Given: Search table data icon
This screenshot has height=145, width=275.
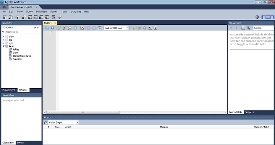Looking at the screenshot, I should pyautogui.click(x=53, y=17).
